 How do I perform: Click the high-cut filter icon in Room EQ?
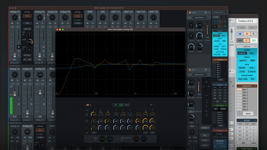[x=153, y=133]
